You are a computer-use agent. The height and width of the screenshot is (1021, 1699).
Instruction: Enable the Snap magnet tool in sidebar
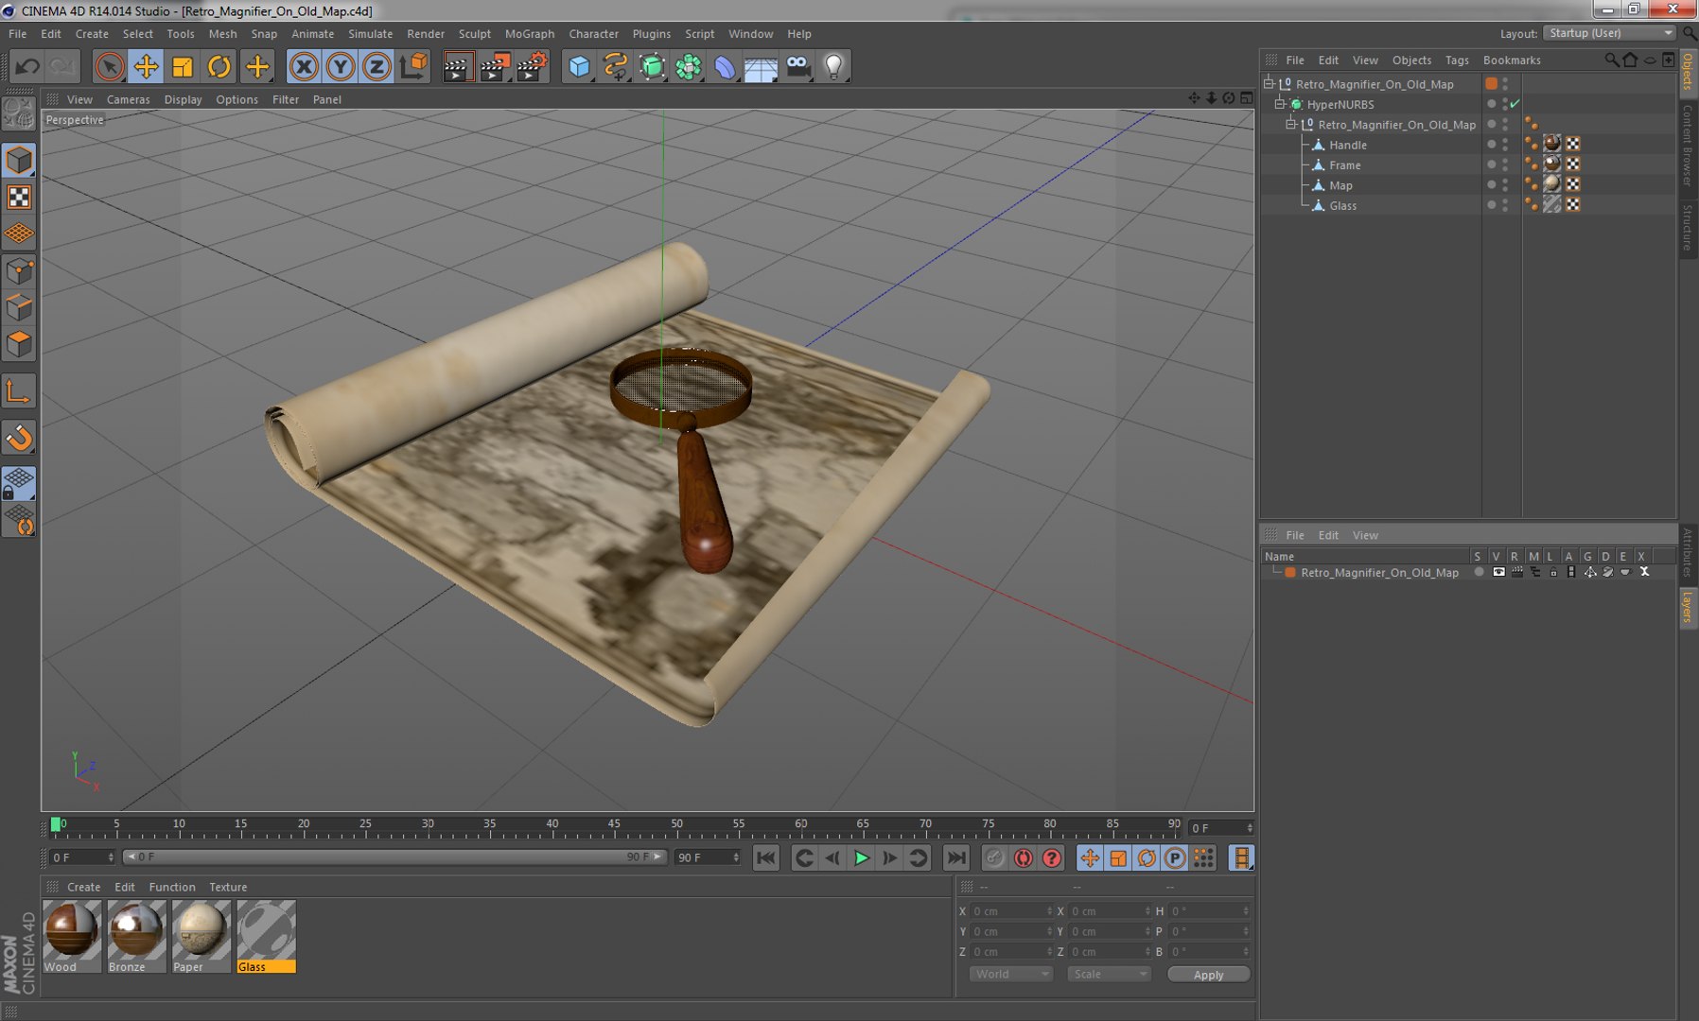[x=19, y=438]
